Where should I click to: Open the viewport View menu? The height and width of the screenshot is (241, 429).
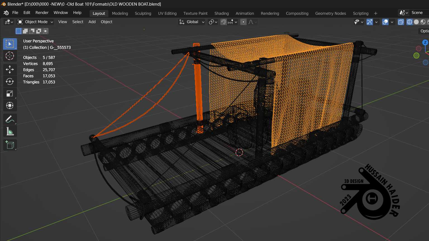(x=63, y=22)
